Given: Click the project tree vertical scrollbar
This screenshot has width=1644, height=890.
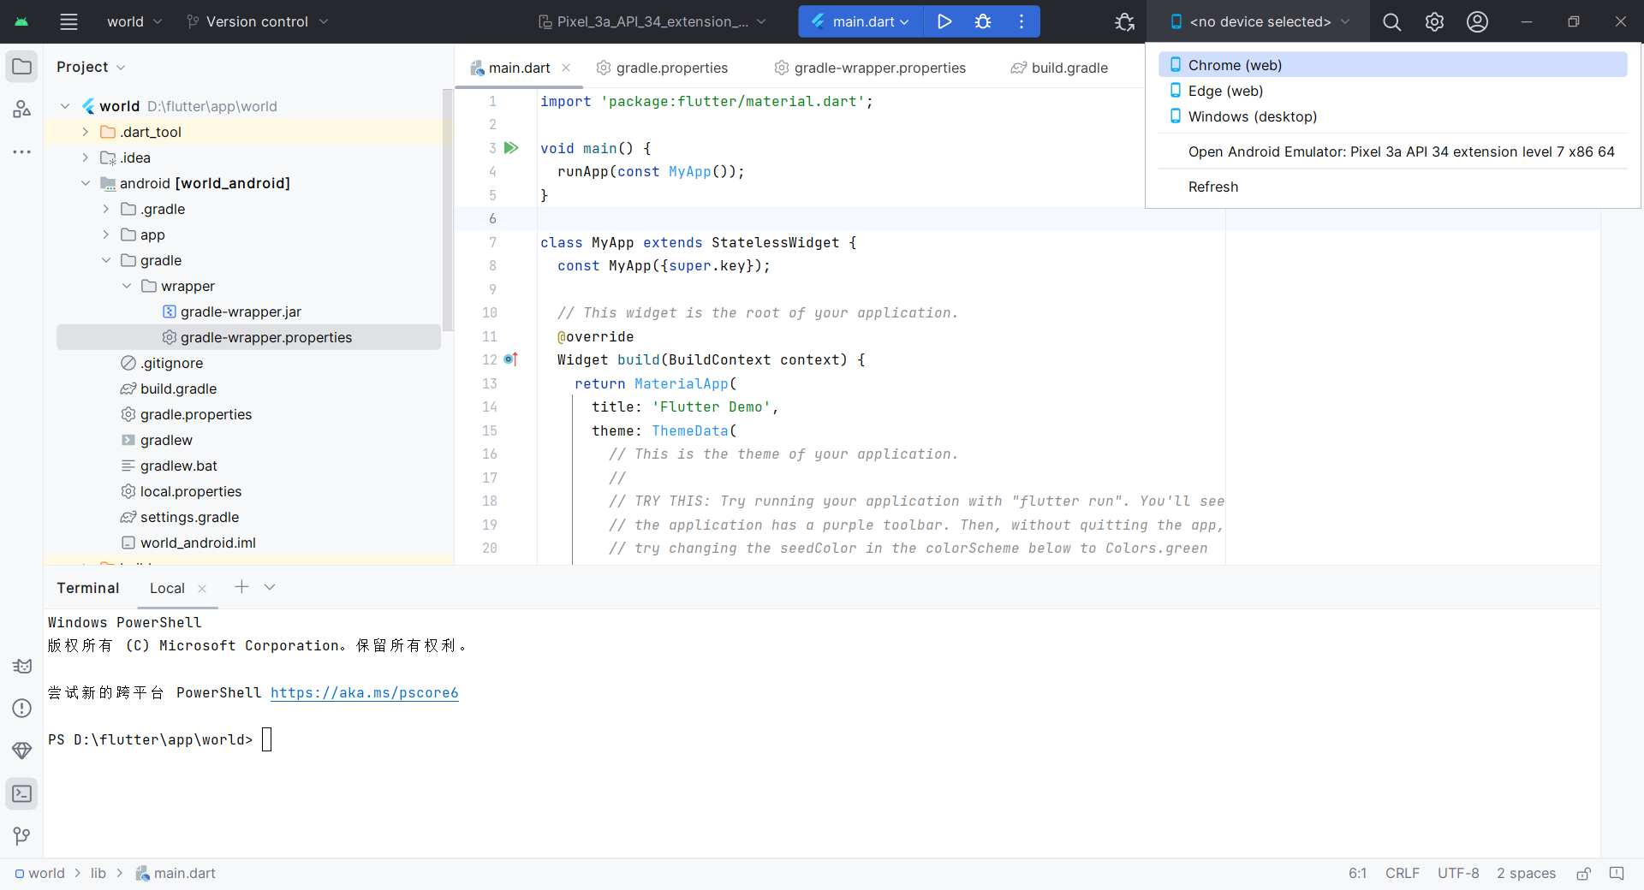Looking at the screenshot, I should pyautogui.click(x=447, y=210).
